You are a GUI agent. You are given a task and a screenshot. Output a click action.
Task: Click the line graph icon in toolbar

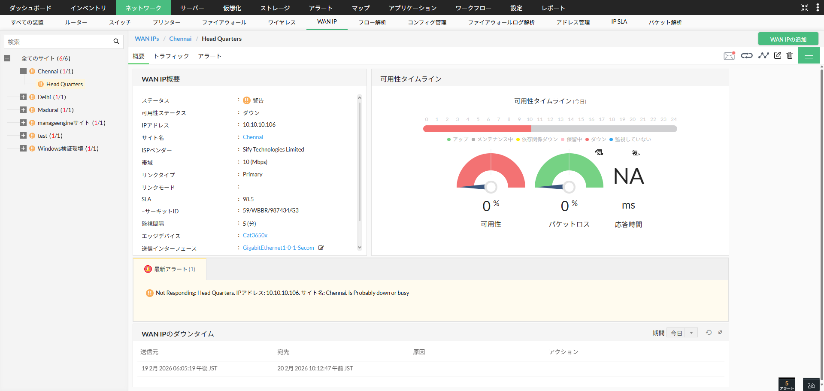coord(763,55)
